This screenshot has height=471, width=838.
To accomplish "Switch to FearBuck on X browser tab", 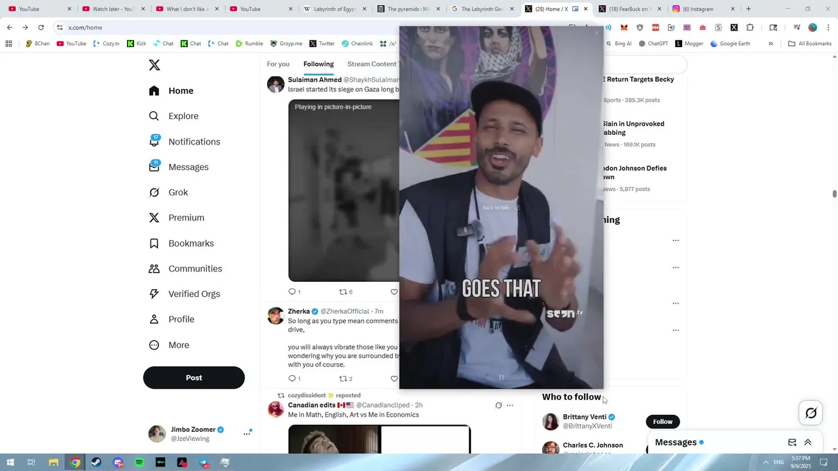I will pos(630,9).
